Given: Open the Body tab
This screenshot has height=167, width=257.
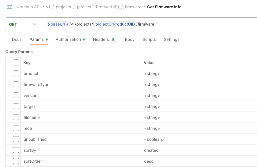Looking at the screenshot, I should [x=130, y=40].
